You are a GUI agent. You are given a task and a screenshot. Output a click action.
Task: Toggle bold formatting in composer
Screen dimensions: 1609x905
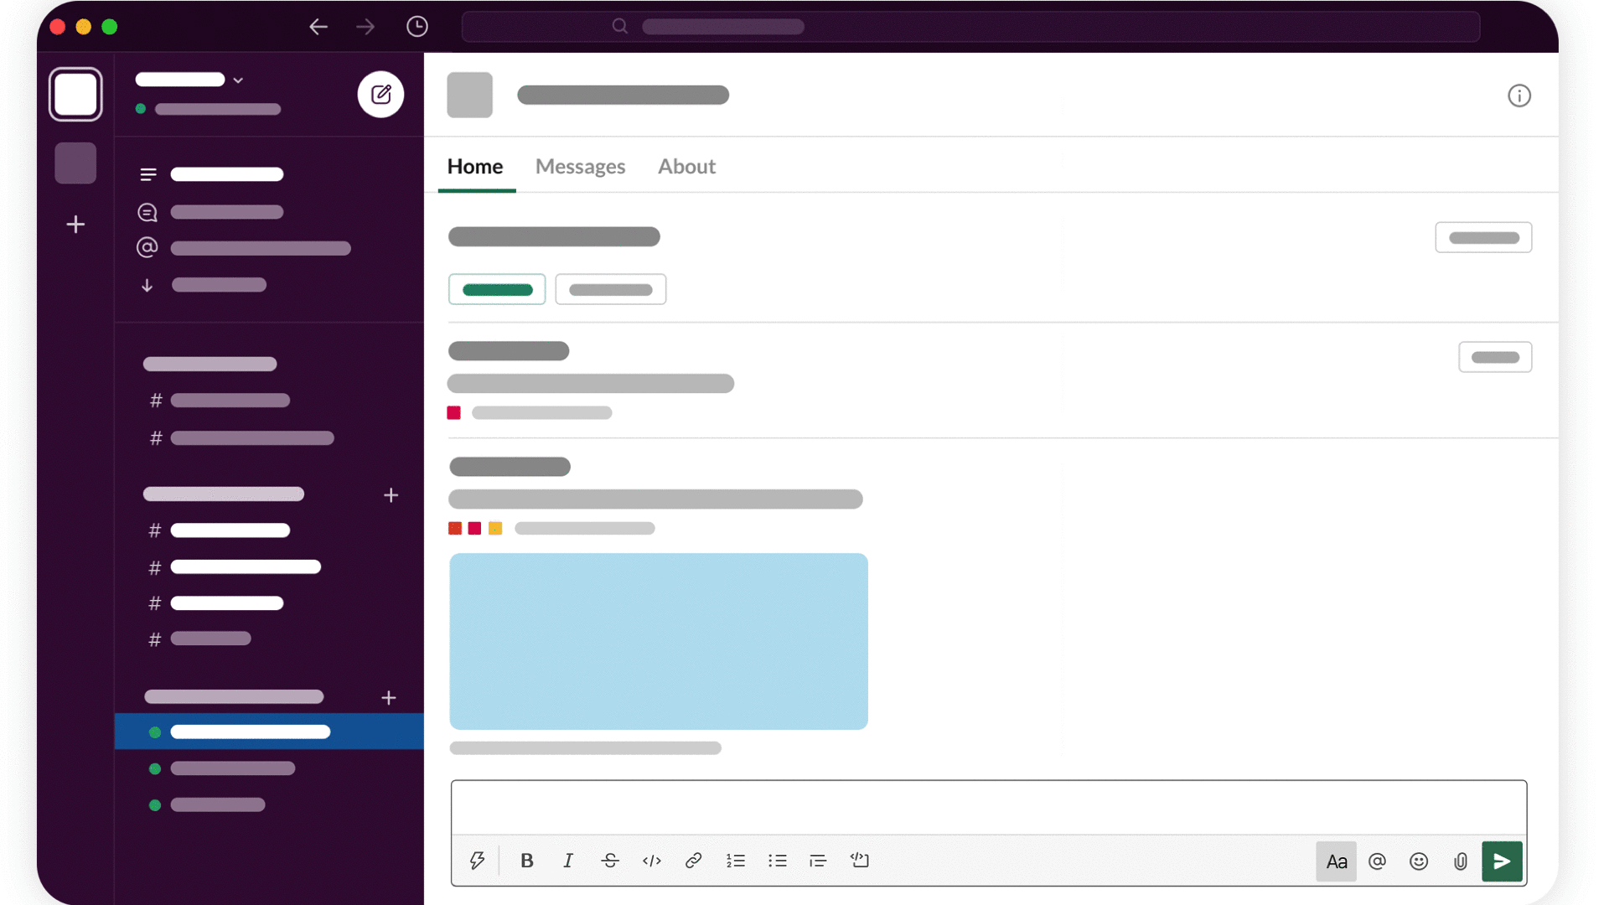[526, 861]
